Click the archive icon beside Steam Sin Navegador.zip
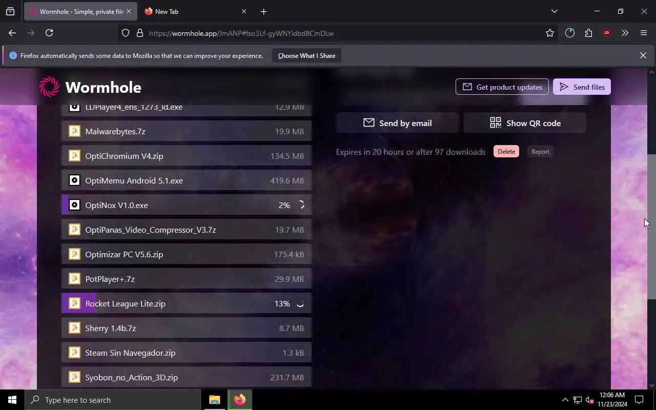The height and width of the screenshot is (410, 656). tap(74, 353)
